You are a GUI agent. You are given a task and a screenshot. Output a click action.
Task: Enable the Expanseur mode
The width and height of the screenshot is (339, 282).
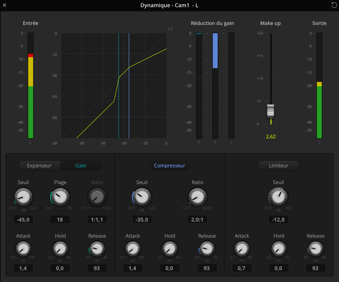[x=39, y=166]
